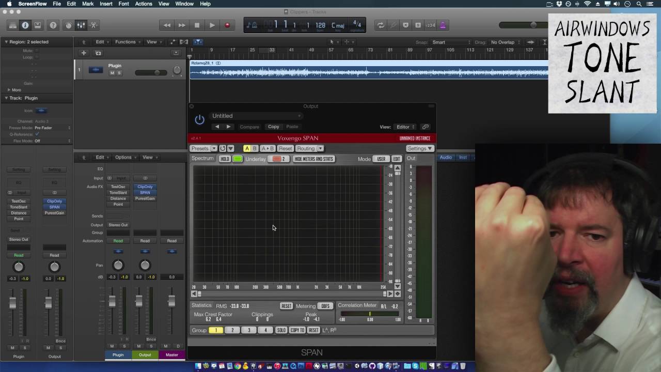Open Quick Help question mark button
The width and height of the screenshot is (661, 372).
pos(53,25)
